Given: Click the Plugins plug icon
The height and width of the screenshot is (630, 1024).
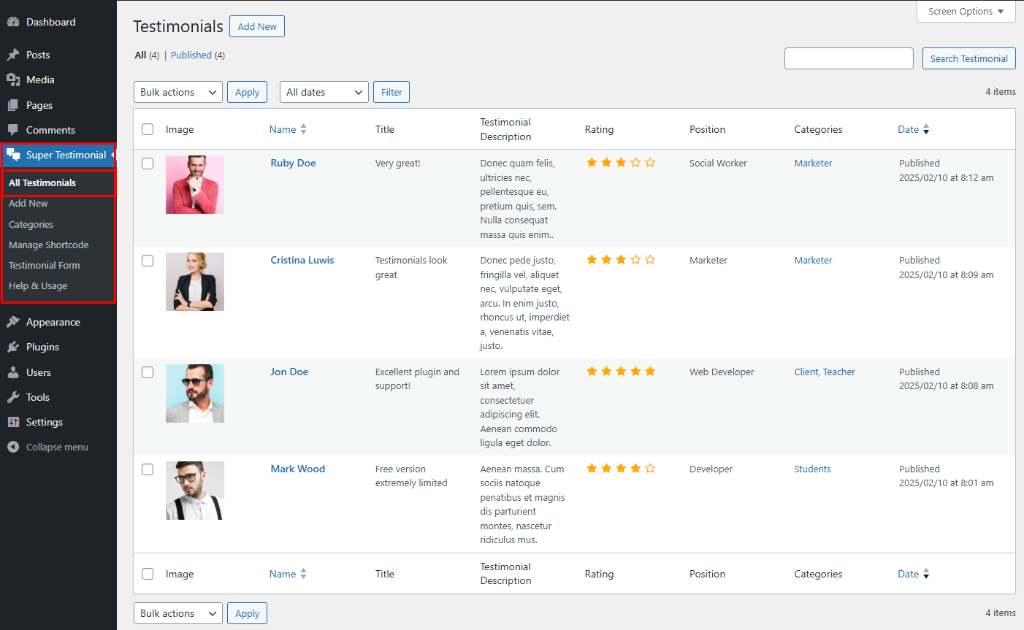Looking at the screenshot, I should [x=13, y=347].
